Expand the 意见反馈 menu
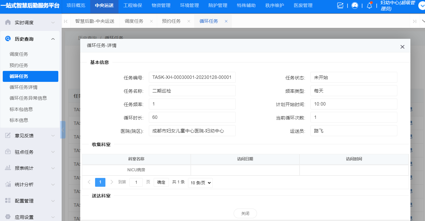This screenshot has width=425, height=221. (53, 136)
